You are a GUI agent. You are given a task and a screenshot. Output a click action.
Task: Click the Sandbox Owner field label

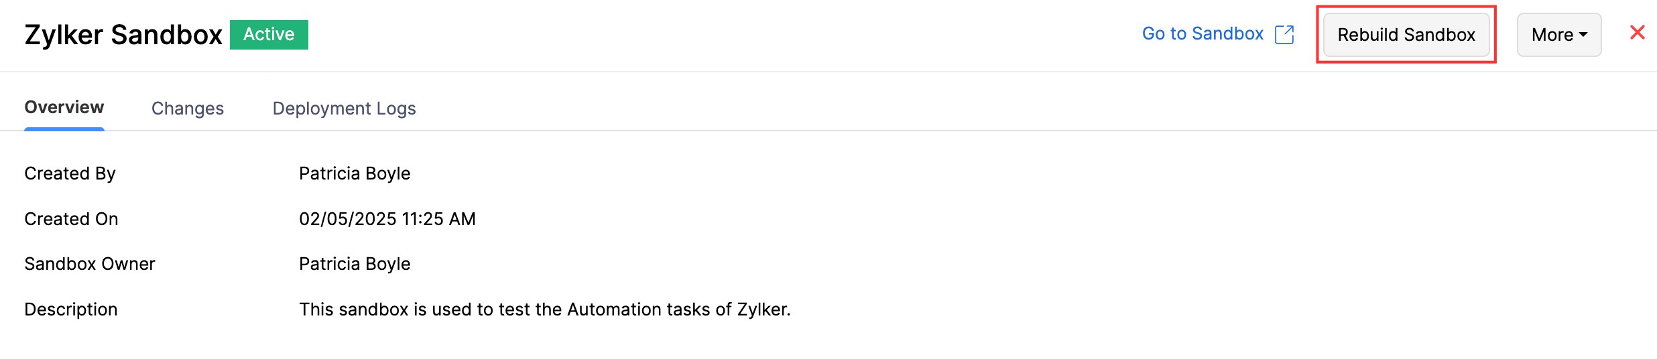[x=90, y=264]
